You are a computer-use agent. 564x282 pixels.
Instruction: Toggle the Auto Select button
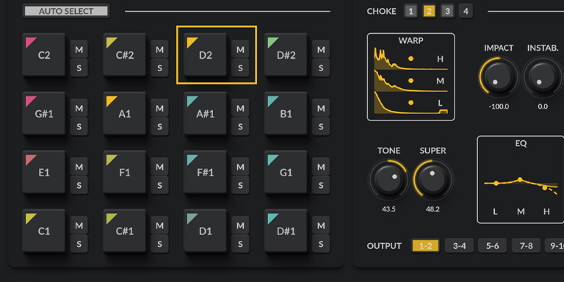66,11
